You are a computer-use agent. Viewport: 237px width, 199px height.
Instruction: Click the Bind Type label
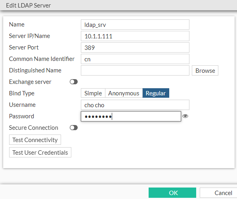22,93
